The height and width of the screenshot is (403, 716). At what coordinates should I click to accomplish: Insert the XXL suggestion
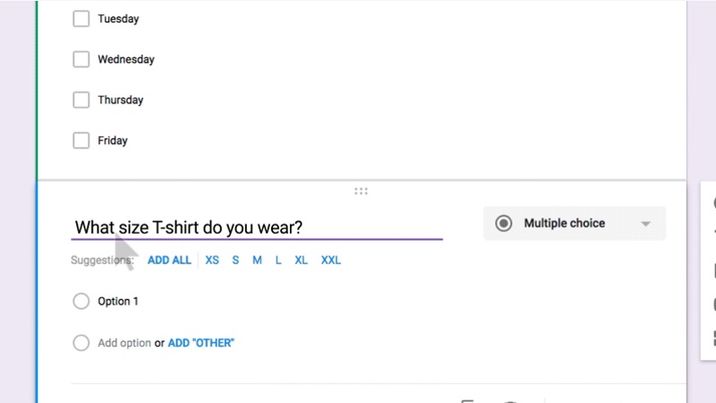tap(331, 261)
